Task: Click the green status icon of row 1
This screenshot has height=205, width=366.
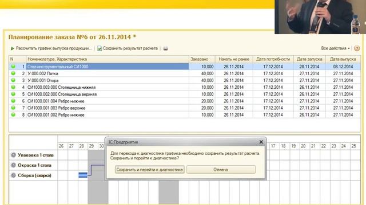Action: point(13,66)
